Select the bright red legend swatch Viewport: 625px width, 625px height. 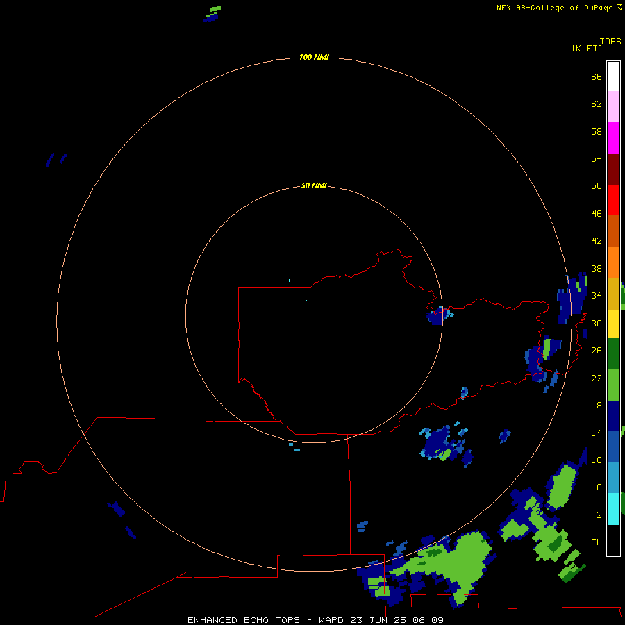tap(613, 200)
